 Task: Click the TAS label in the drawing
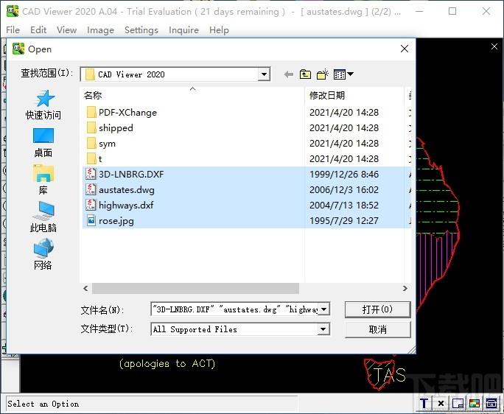tap(390, 375)
